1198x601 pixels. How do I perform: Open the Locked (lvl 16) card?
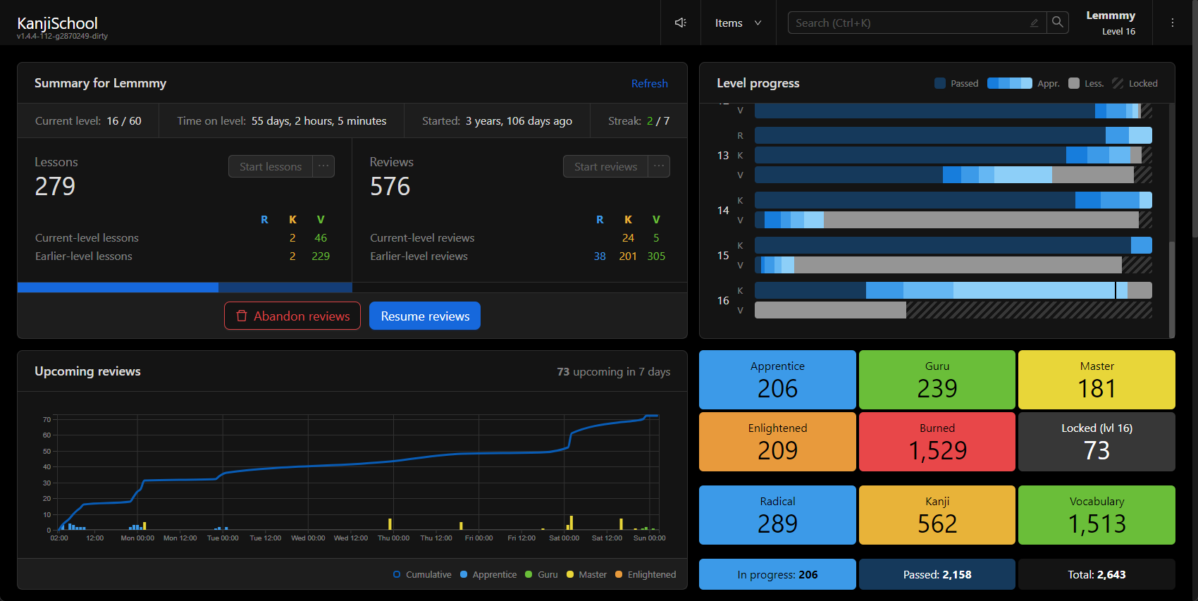click(x=1097, y=442)
